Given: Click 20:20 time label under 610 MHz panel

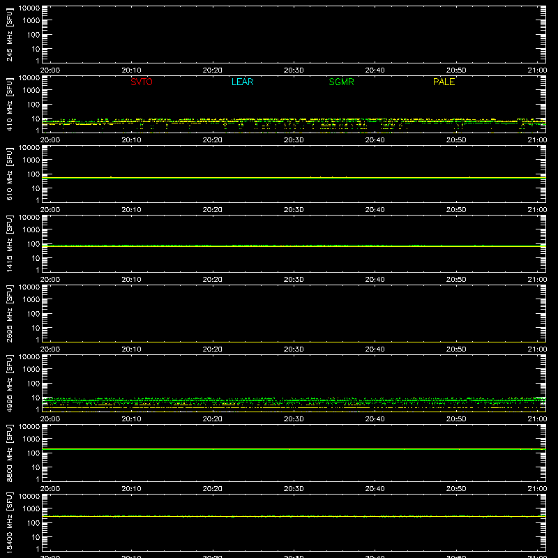Looking at the screenshot, I should tap(213, 210).
